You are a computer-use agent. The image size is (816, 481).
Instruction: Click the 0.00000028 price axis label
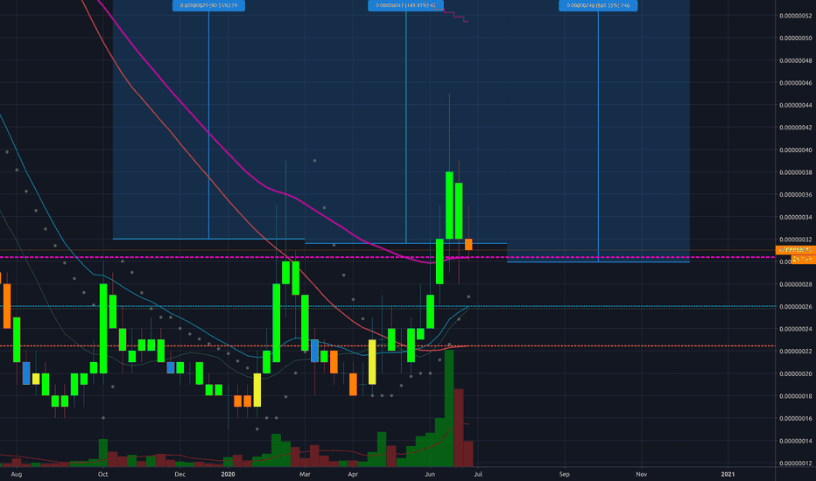[x=795, y=284]
